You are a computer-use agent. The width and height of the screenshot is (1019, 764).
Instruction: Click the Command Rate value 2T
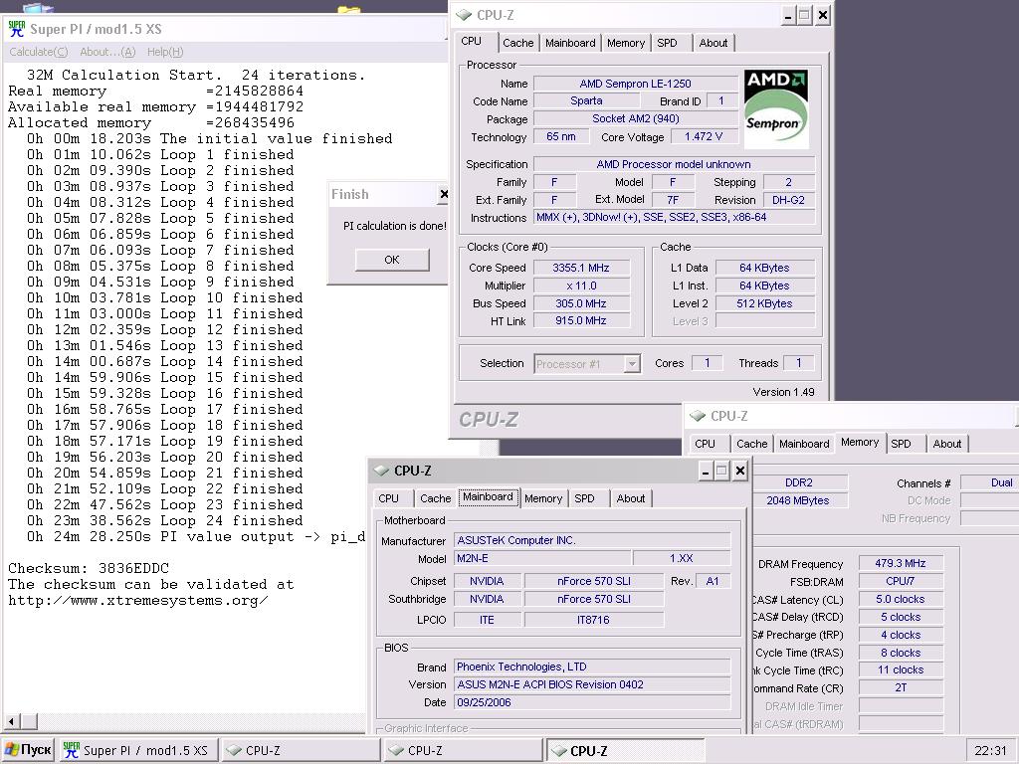coord(900,687)
